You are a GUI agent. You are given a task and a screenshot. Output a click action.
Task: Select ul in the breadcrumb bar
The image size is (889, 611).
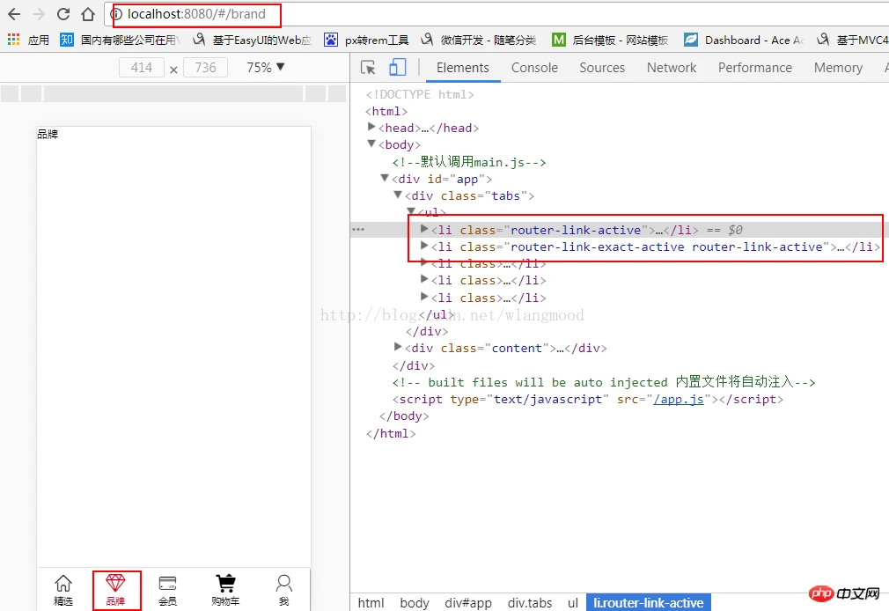click(573, 602)
